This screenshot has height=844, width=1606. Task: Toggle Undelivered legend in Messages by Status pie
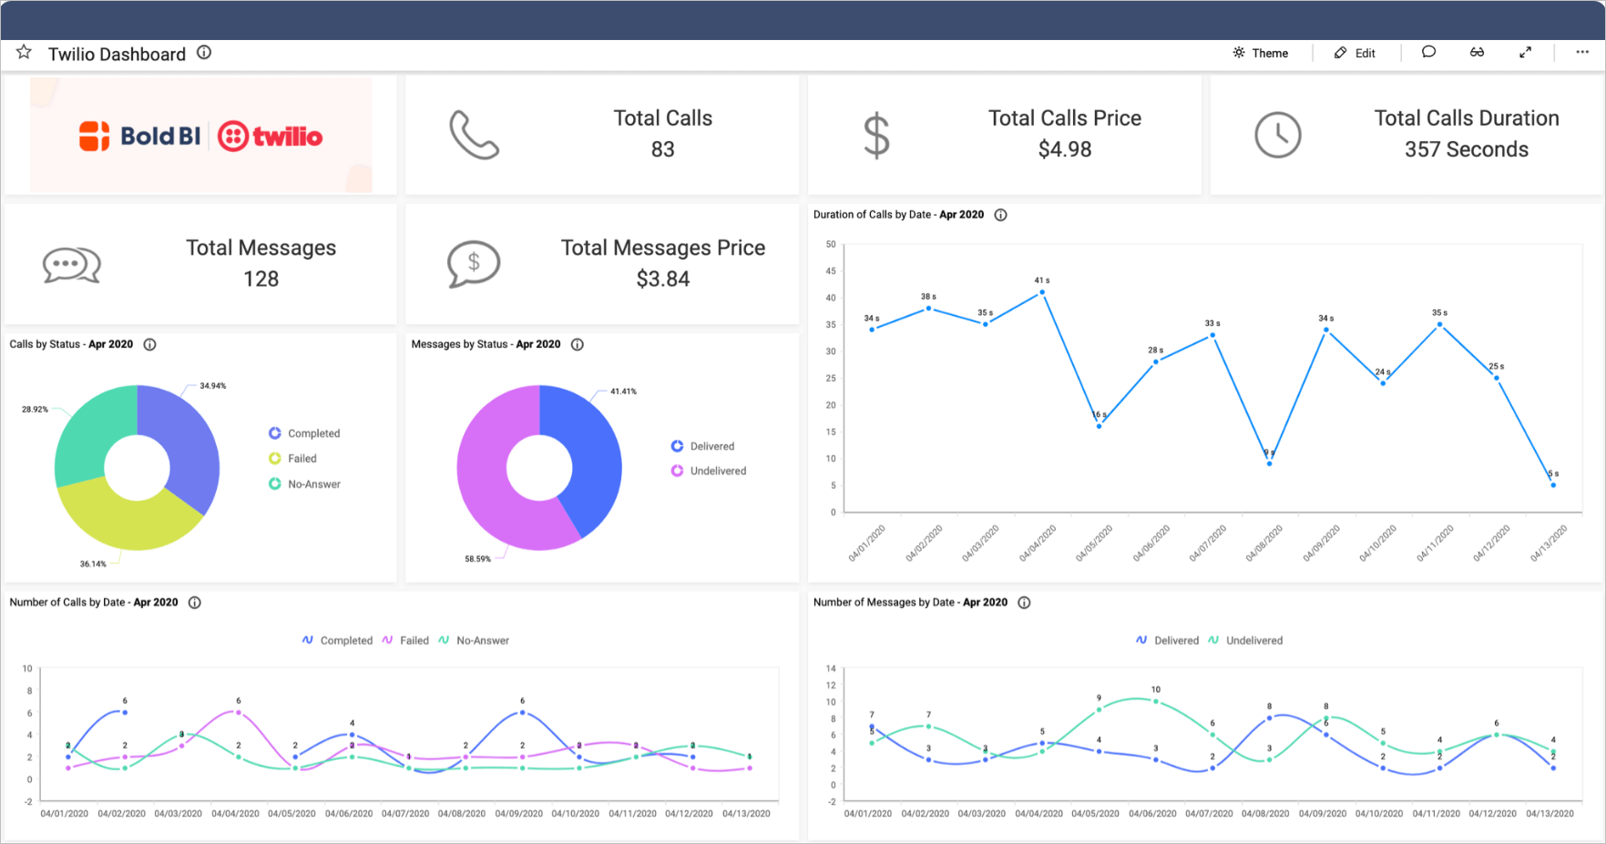709,471
